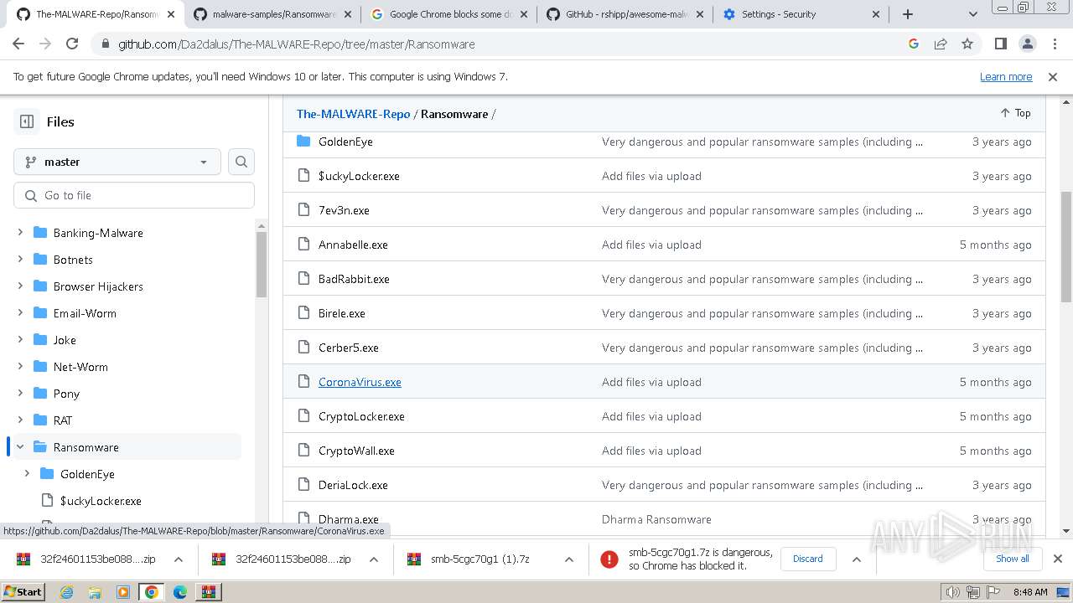Open DeriaLock.exe file
The width and height of the screenshot is (1073, 603).
(x=353, y=485)
